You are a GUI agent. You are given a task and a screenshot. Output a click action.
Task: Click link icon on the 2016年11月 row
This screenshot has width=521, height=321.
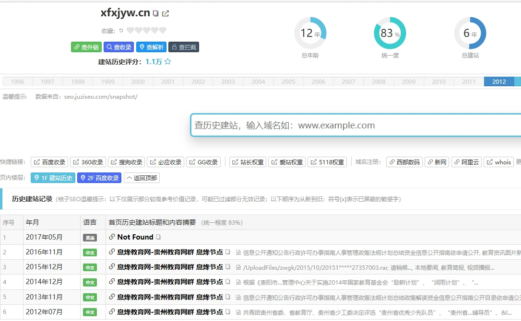click(112, 252)
